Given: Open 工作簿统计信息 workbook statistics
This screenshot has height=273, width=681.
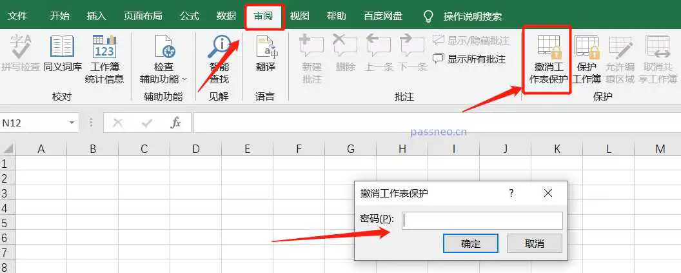Looking at the screenshot, I should tap(104, 59).
